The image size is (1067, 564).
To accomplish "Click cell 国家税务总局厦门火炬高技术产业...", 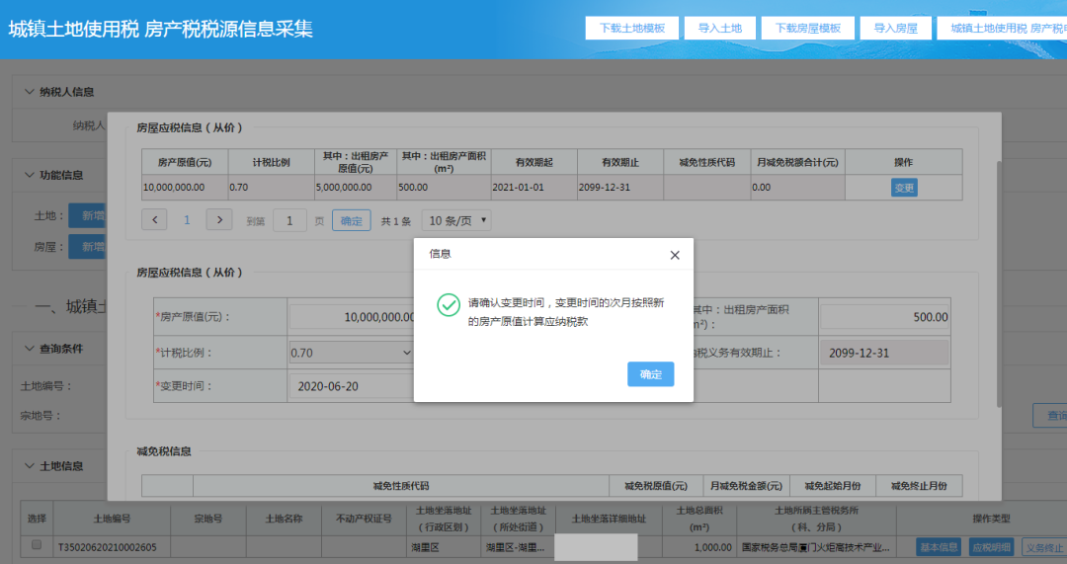I will click(x=815, y=547).
